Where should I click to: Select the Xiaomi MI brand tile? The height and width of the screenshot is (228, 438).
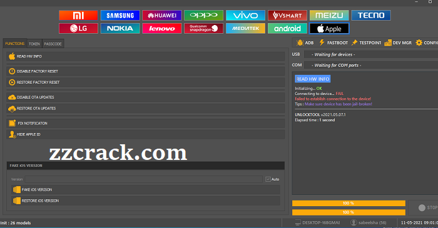pos(78,16)
